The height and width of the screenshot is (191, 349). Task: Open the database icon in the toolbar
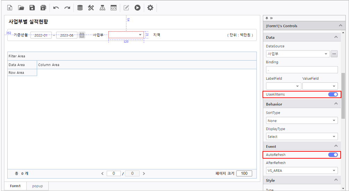pos(80,8)
